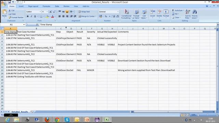Click Save in Quick Access Toolbar
The image size is (219, 123).
pyautogui.click(x=9, y=2)
